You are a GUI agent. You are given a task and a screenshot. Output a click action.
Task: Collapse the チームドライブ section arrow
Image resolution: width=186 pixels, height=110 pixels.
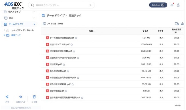pos(35,24)
